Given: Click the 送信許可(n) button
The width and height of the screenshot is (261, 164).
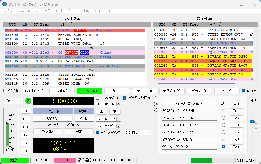Looking at the screenshot, I should 172,91.
